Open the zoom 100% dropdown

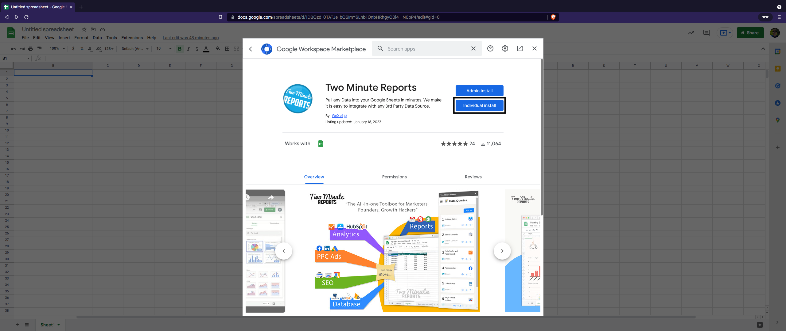[57, 48]
